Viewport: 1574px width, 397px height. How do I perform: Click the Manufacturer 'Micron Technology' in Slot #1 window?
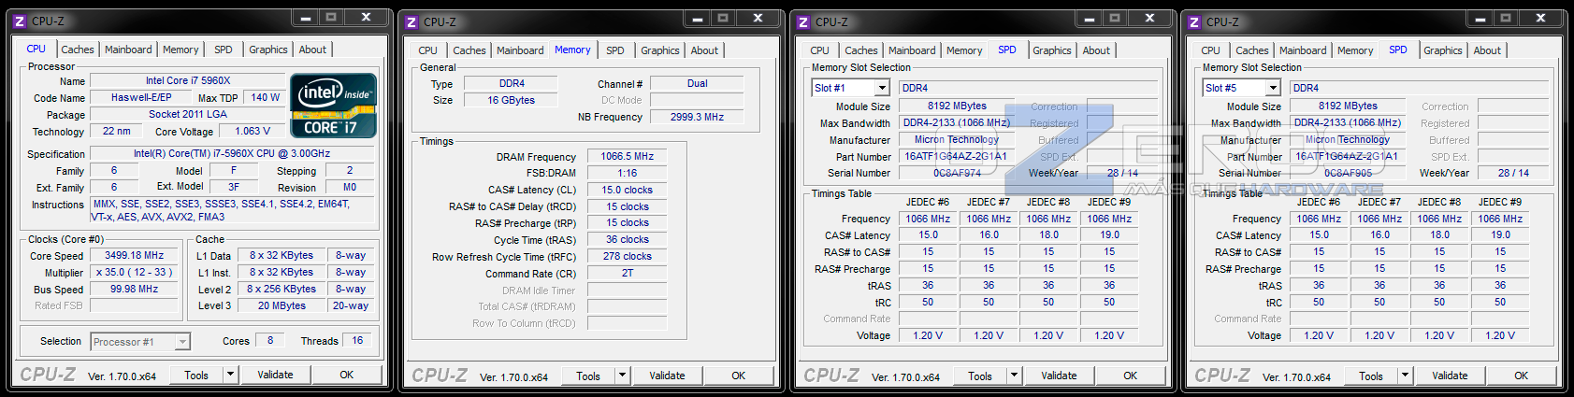957,139
